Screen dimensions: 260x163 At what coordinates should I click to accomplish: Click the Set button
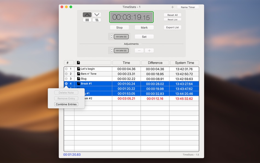(144, 37)
